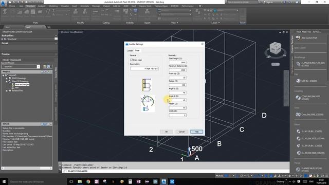Screen dimensions: 329x185
Task: Switch to the Cage tab
Action: point(137,50)
